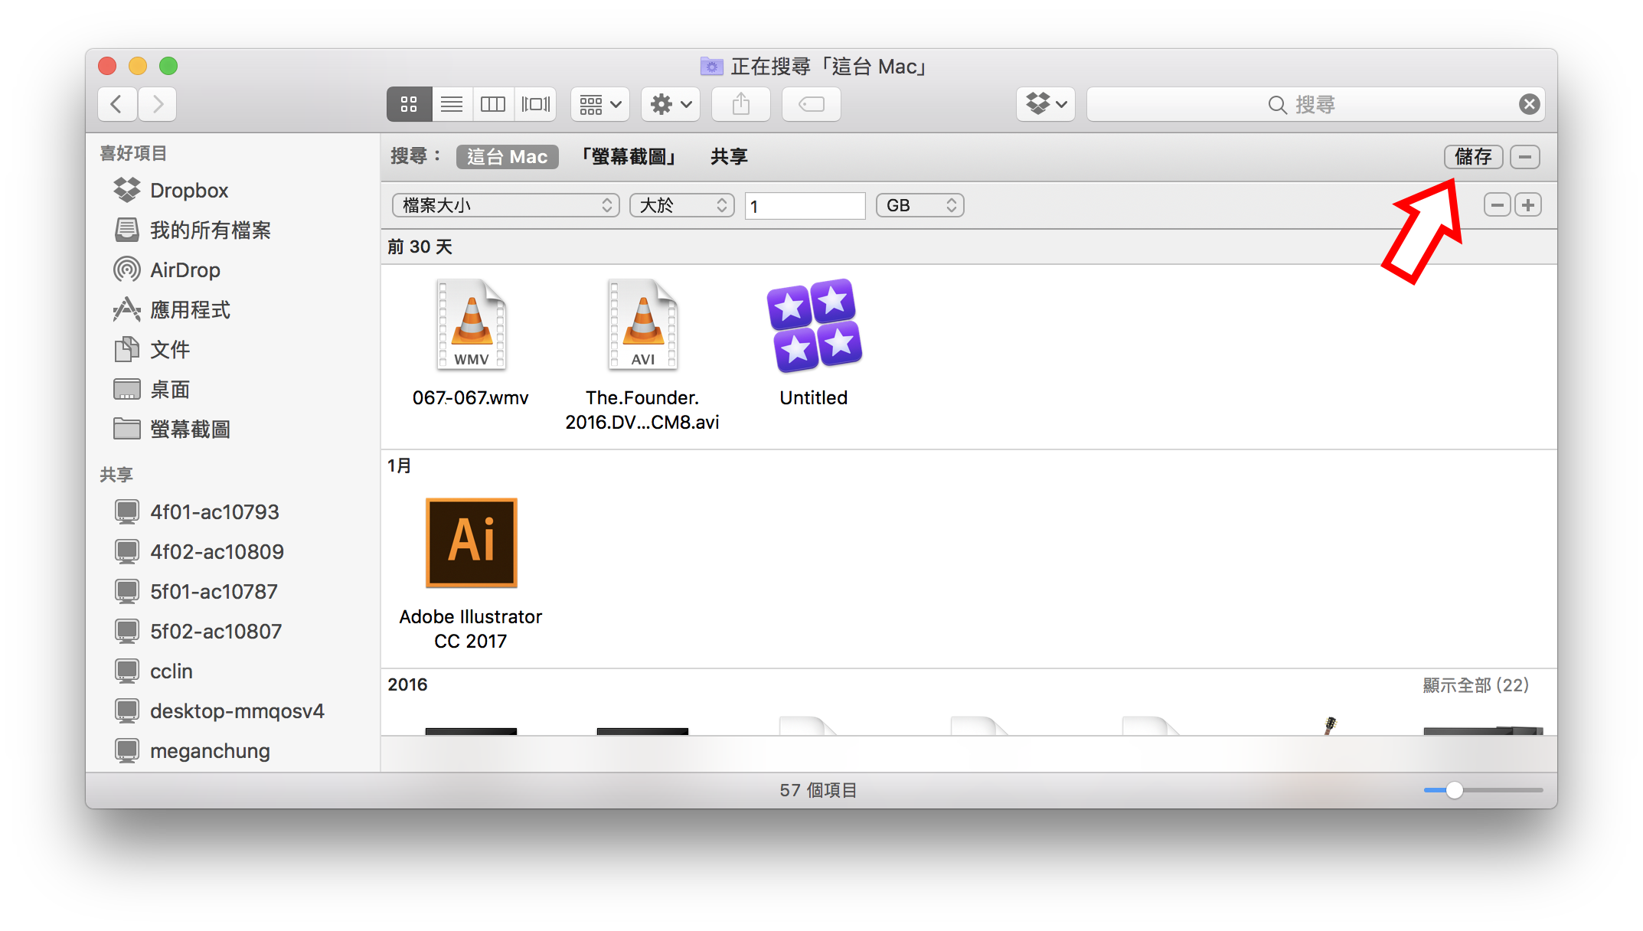Click the 共享 sidebar section heading
Screen dimensions: 1643x931
[116, 475]
